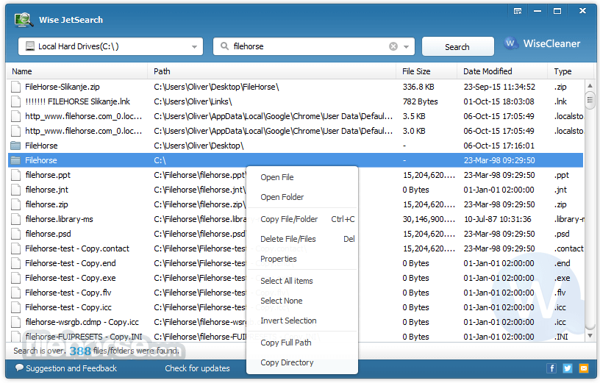
Task: Select Filehorse-test - Copy.end row
Action: coord(296,263)
